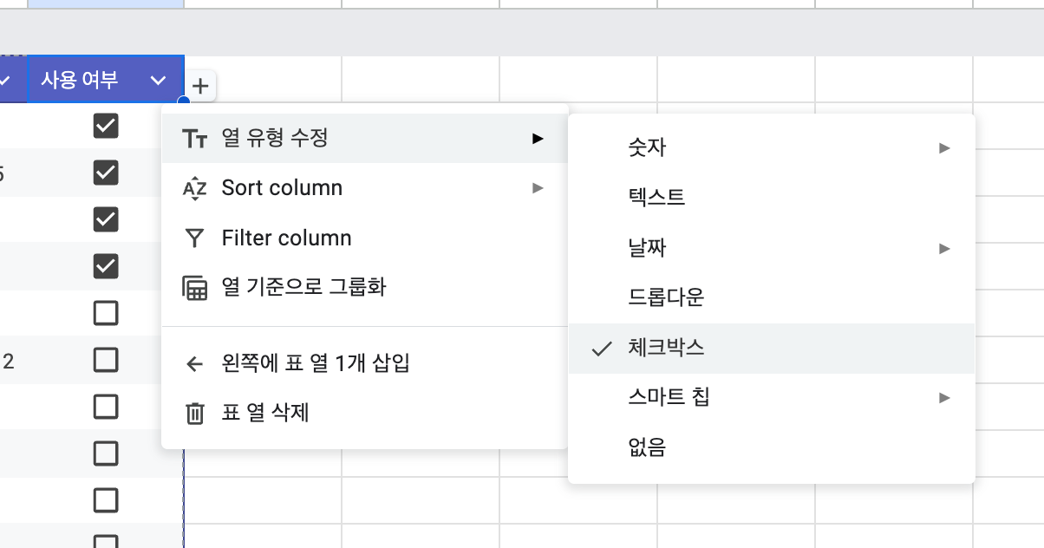
Task: Click the calculator-style group icon
Action: [x=195, y=288]
